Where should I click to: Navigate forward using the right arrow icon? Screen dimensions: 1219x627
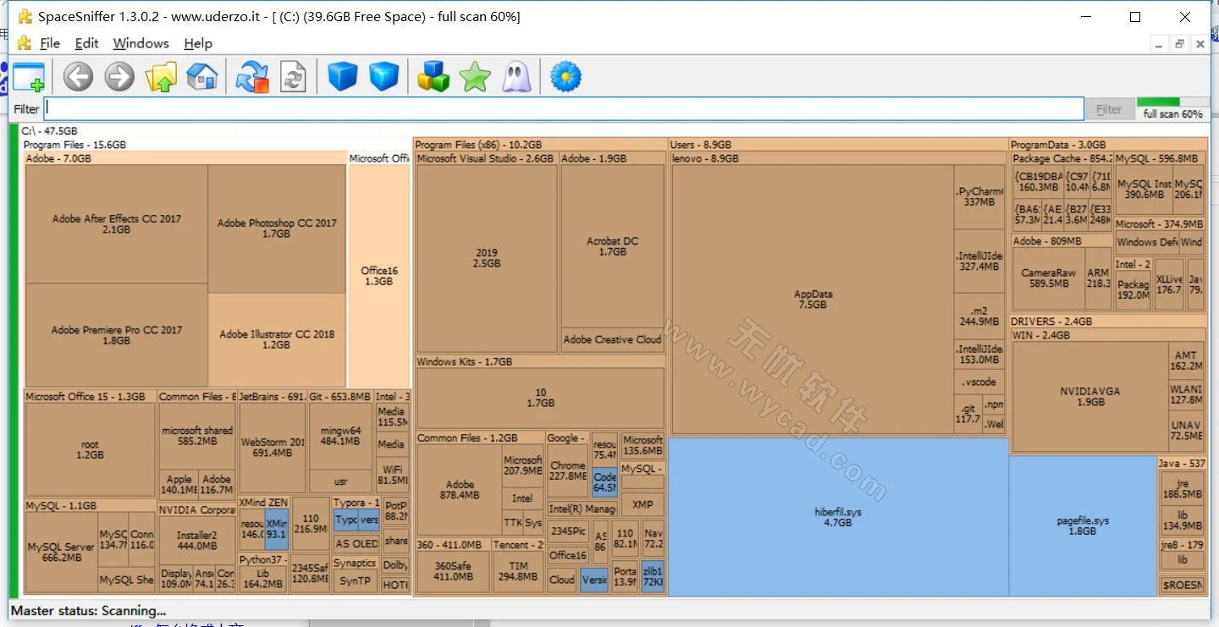(119, 76)
